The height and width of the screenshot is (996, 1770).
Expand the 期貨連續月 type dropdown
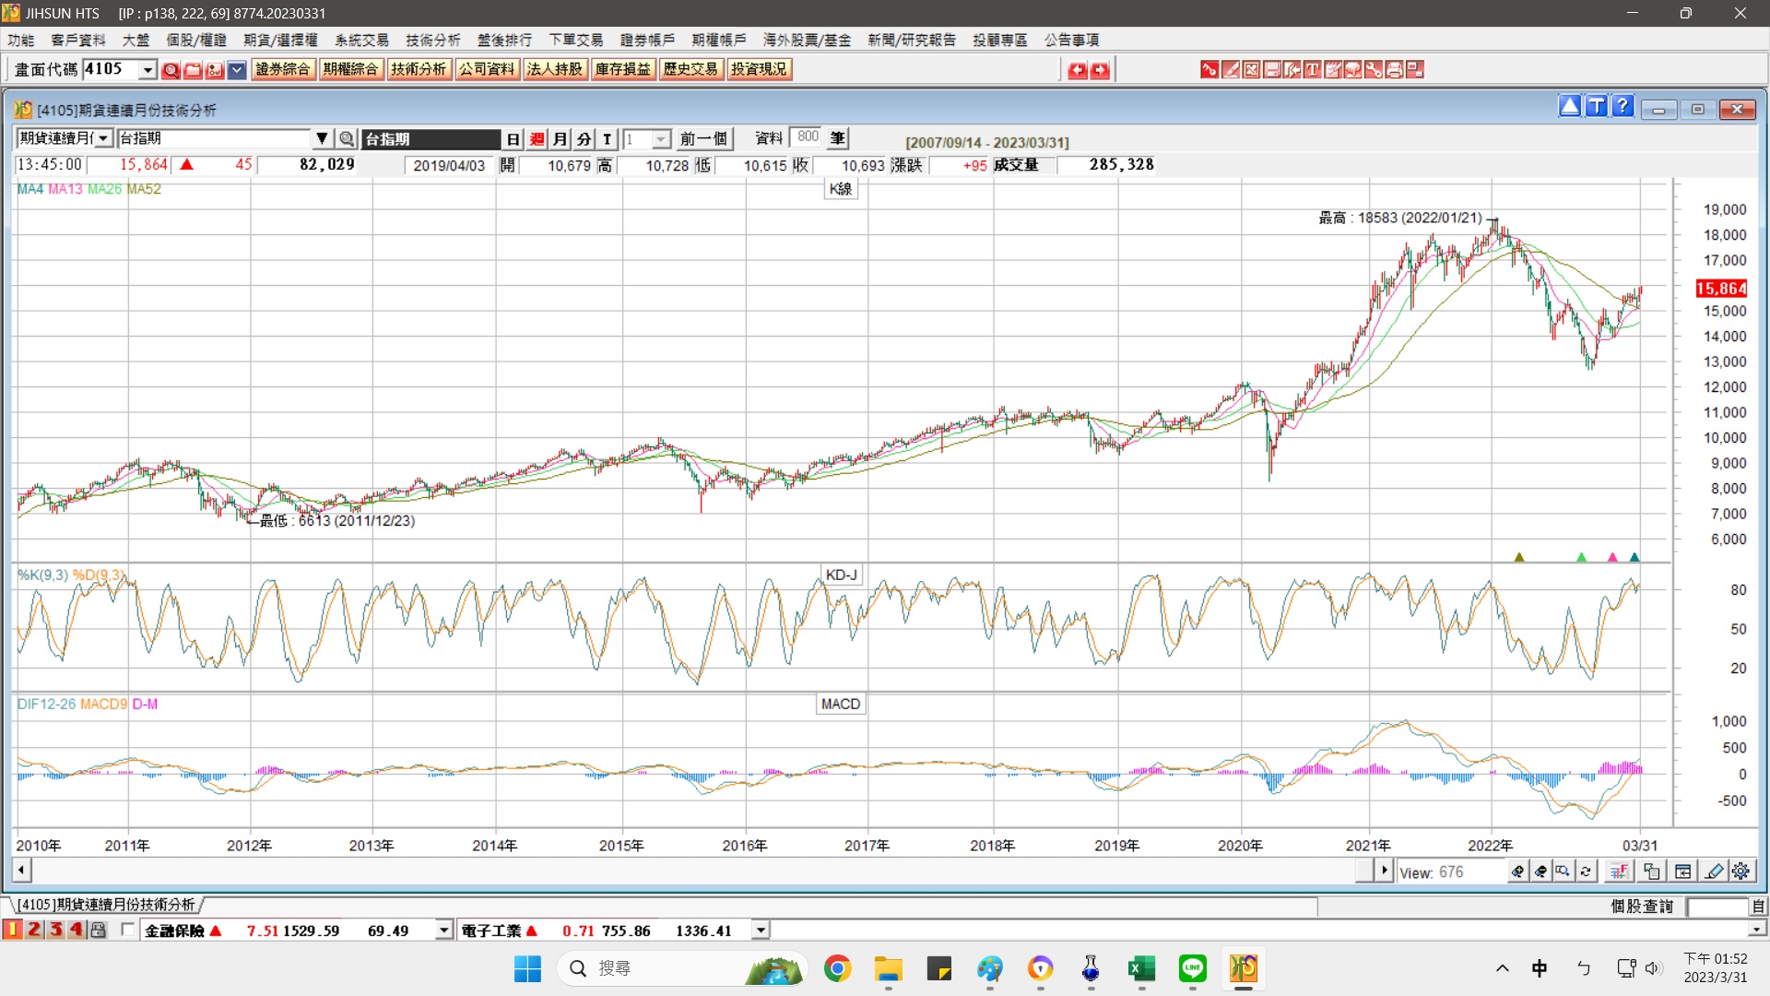pos(103,139)
